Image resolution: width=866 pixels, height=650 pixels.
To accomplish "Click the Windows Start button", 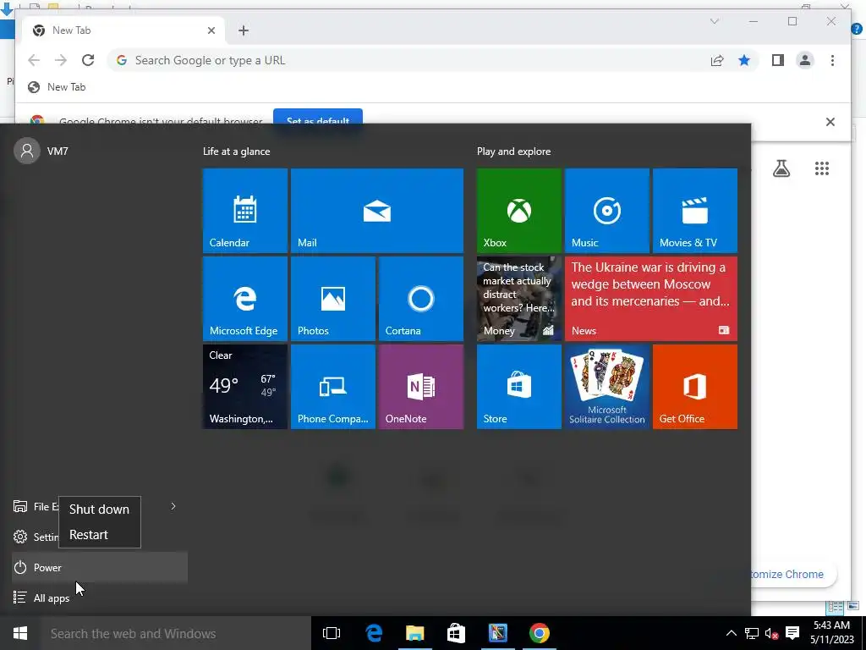I will click(20, 633).
